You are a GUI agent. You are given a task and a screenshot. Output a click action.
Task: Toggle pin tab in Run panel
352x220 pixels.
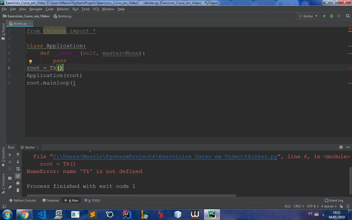click(10, 187)
